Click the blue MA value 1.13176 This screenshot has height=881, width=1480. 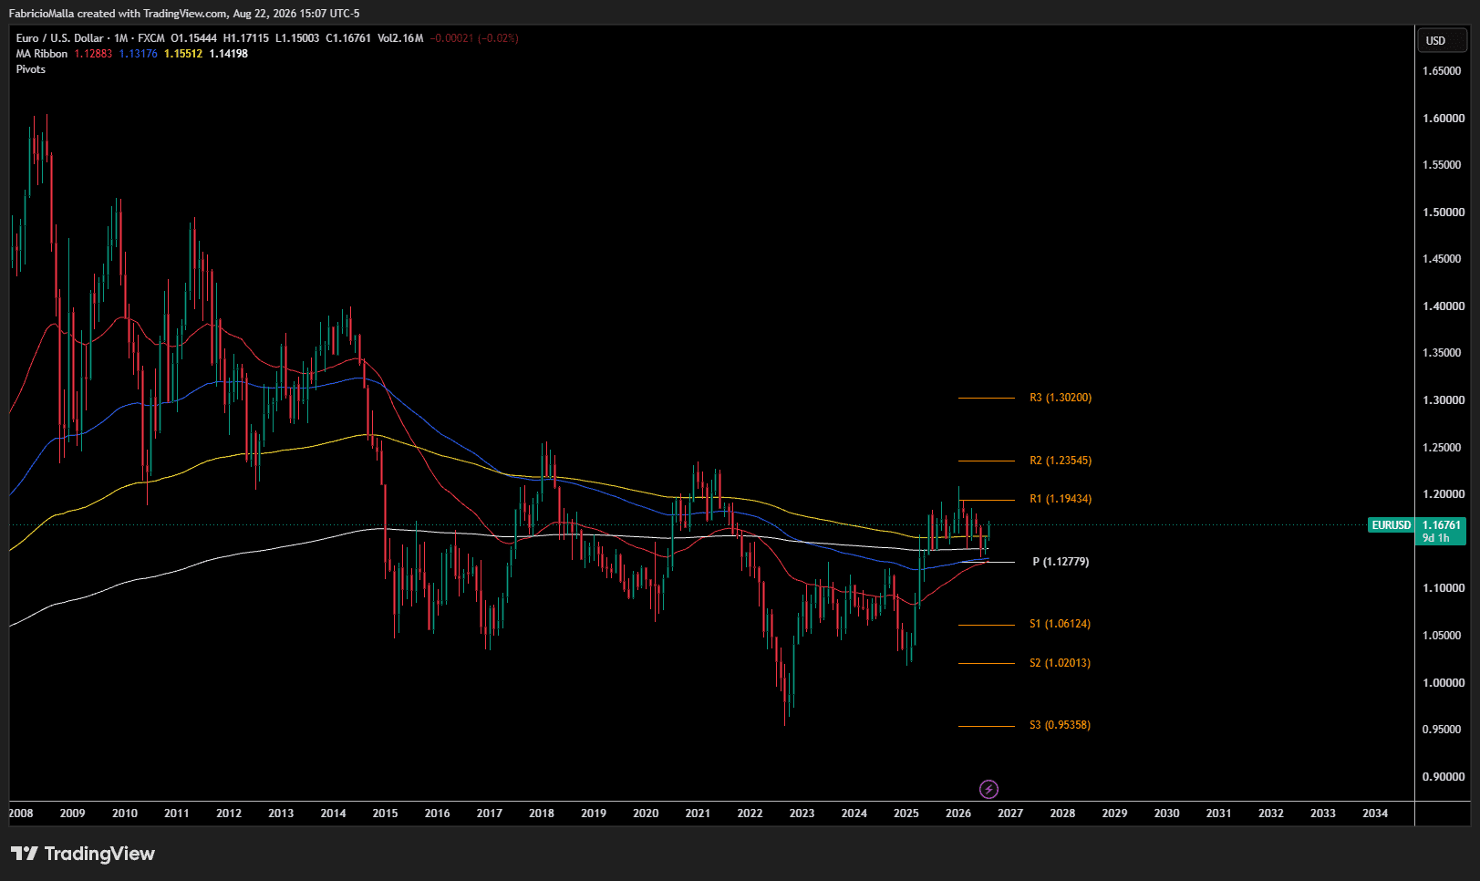tap(139, 54)
